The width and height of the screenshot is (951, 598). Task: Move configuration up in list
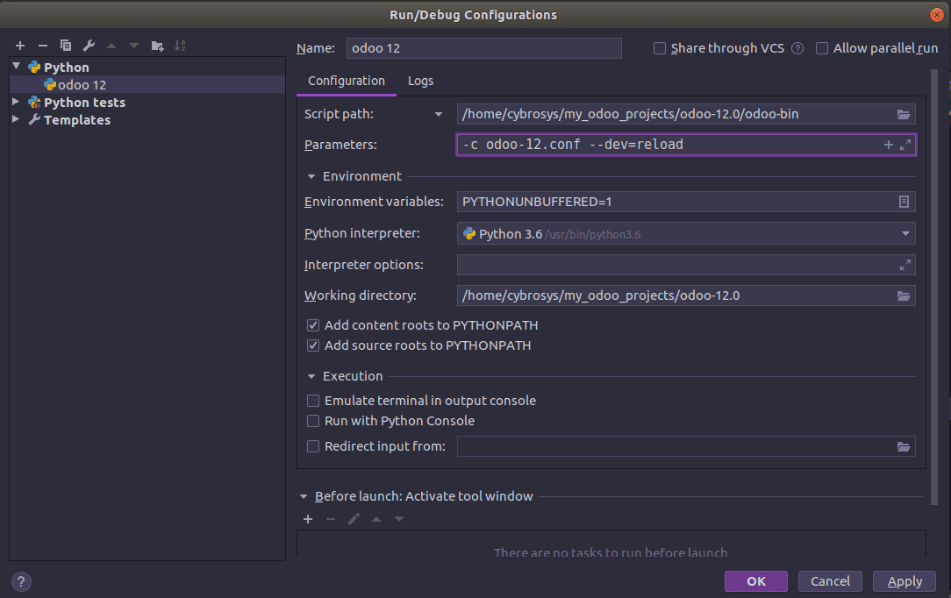tap(111, 46)
